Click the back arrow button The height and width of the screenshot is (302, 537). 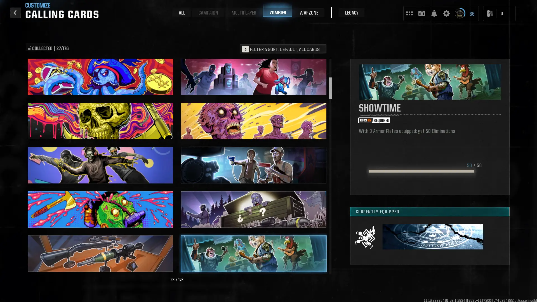click(x=15, y=13)
